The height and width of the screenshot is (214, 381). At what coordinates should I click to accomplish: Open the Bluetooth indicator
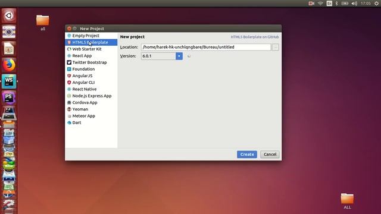click(336, 4)
